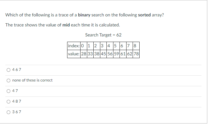Click the table cell with value 28
Image resolution: width=214 pixels, height=126 pixels.
point(84,54)
